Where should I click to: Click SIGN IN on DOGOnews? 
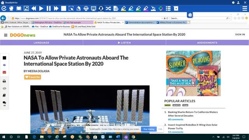(240, 35)
